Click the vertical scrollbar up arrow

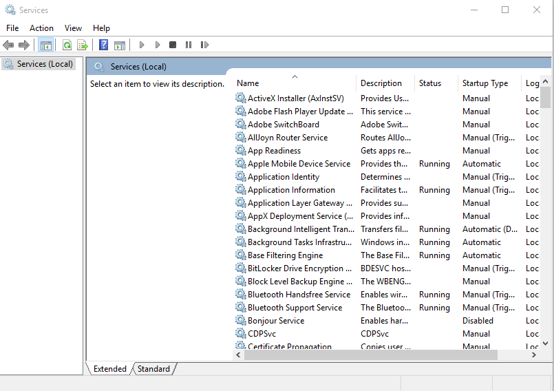pyautogui.click(x=546, y=82)
